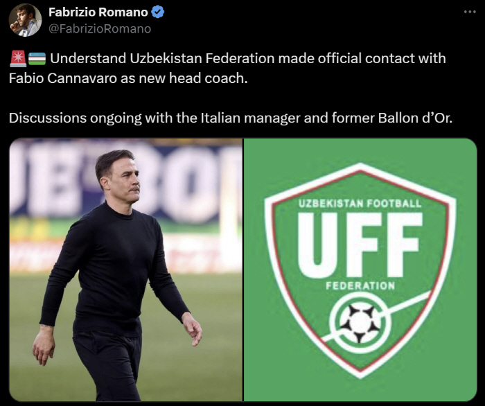Open Fabrizio Romano's profile avatar
485x406 pixels.
coord(25,19)
